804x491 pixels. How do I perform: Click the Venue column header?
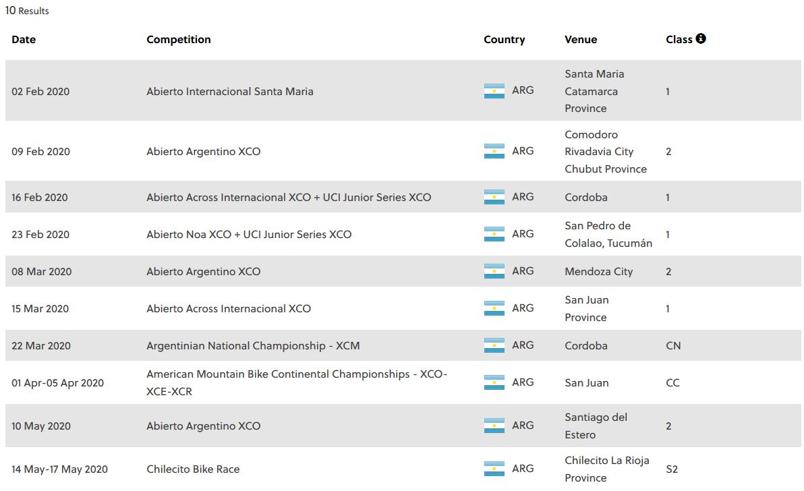pos(581,40)
